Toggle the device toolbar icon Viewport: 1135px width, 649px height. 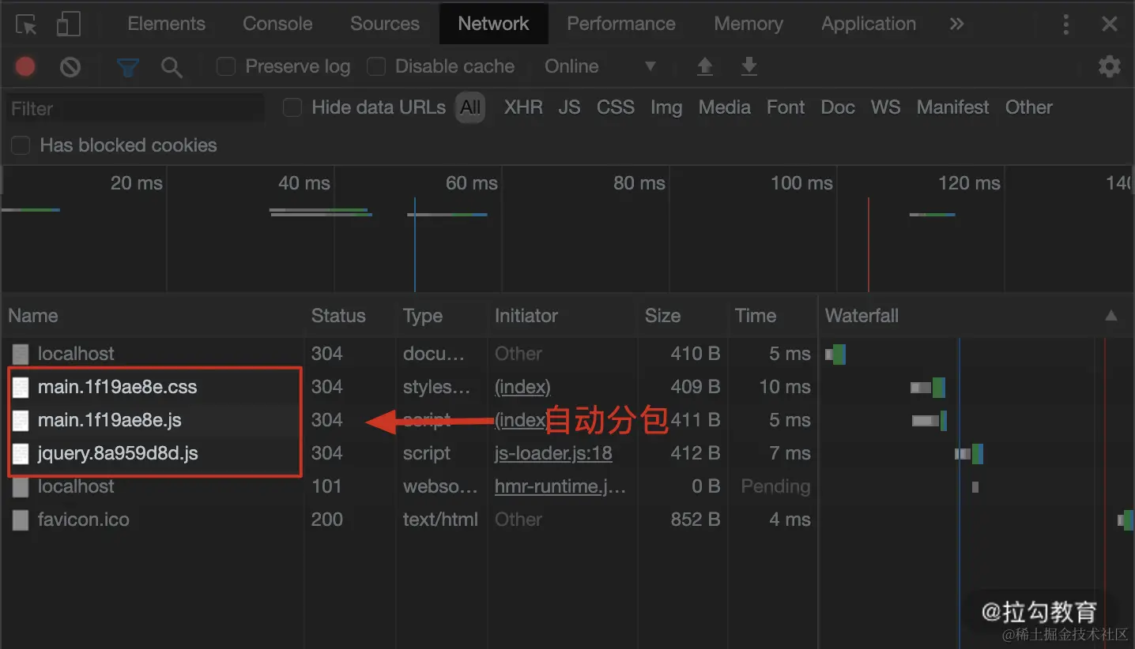coord(69,24)
